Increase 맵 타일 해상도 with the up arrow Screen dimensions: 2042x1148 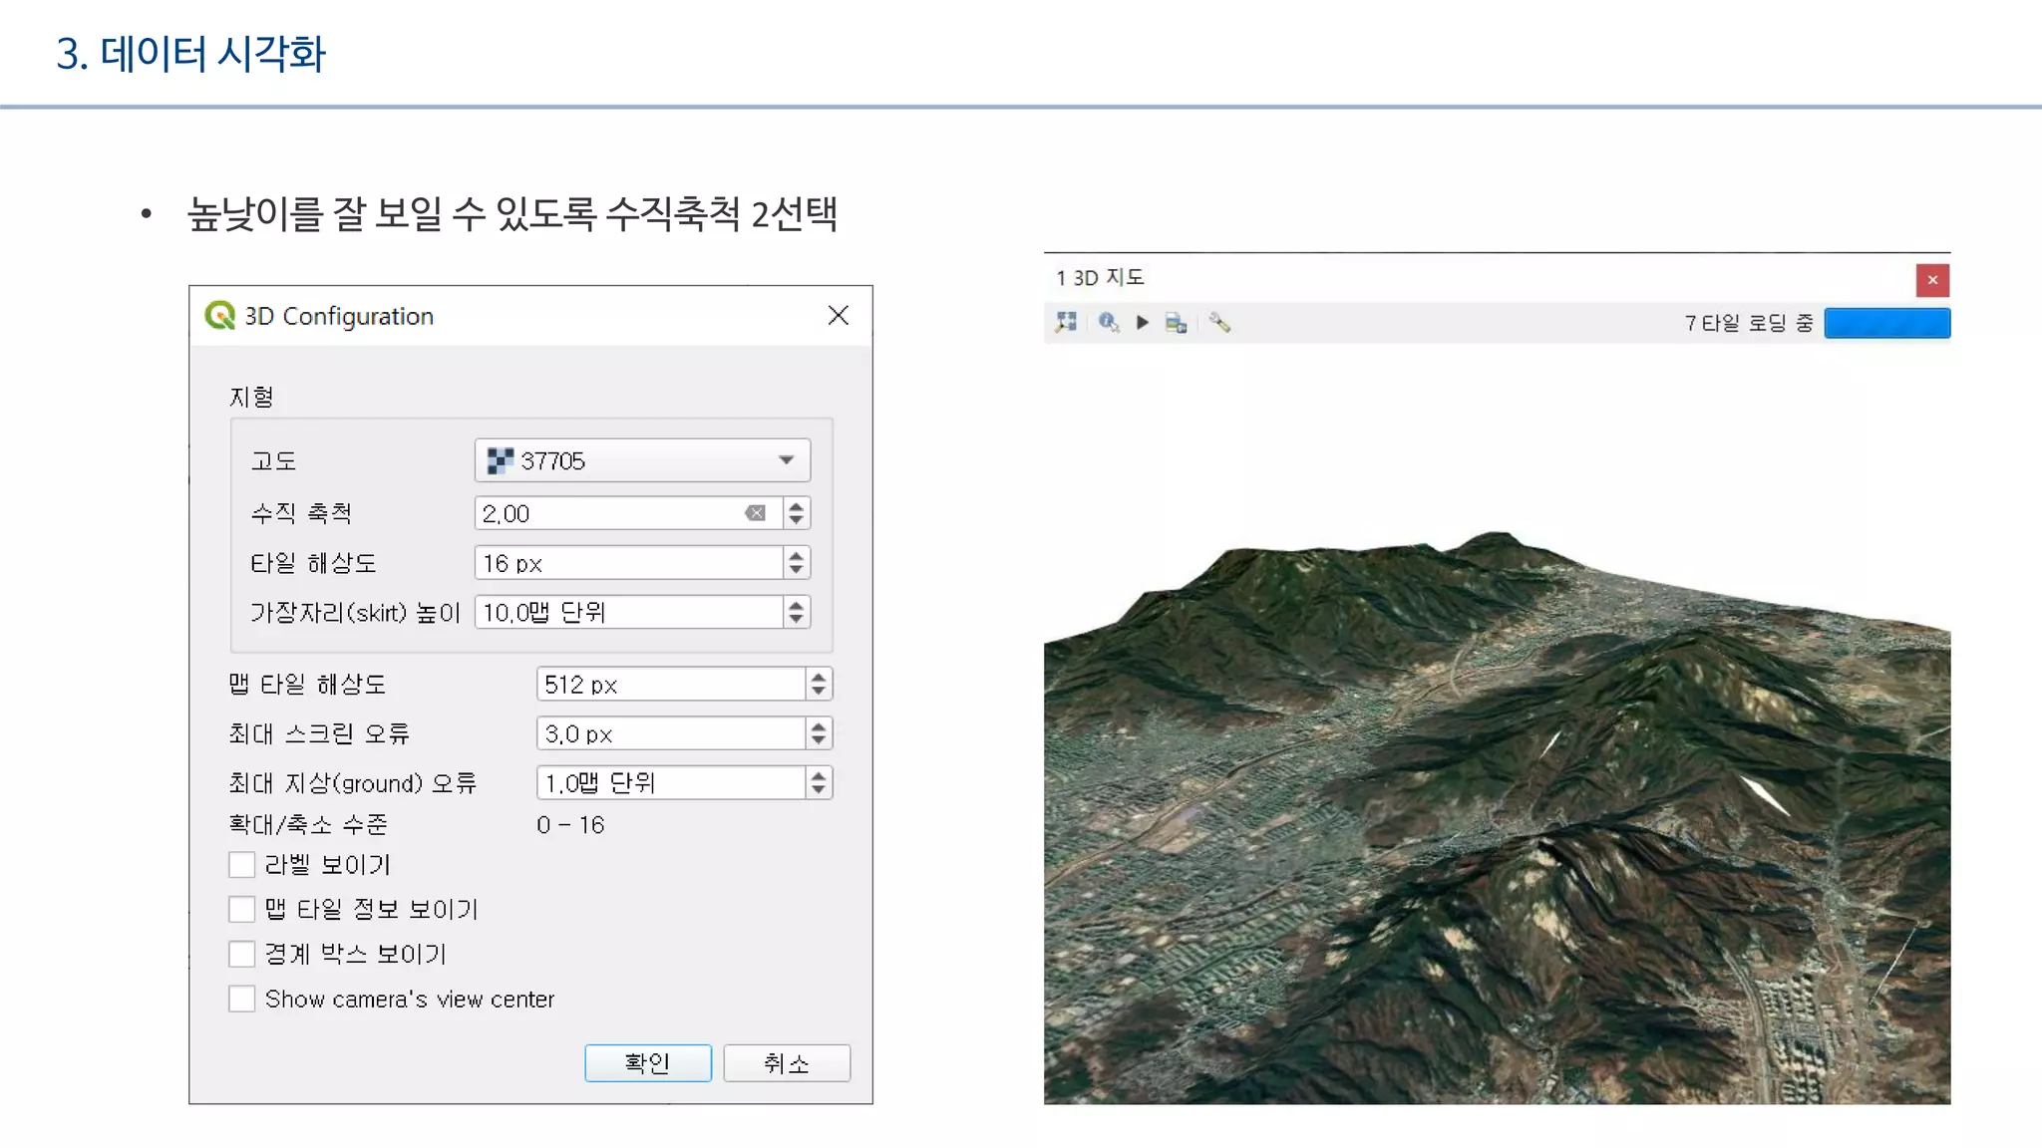819,677
